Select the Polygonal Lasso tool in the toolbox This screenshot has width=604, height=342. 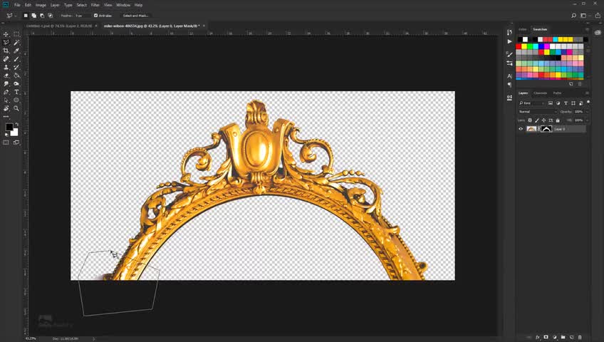6,42
